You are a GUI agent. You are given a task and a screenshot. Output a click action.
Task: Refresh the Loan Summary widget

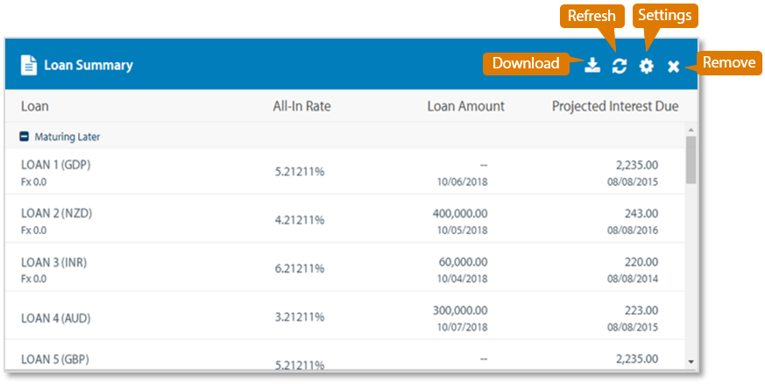[x=620, y=66]
